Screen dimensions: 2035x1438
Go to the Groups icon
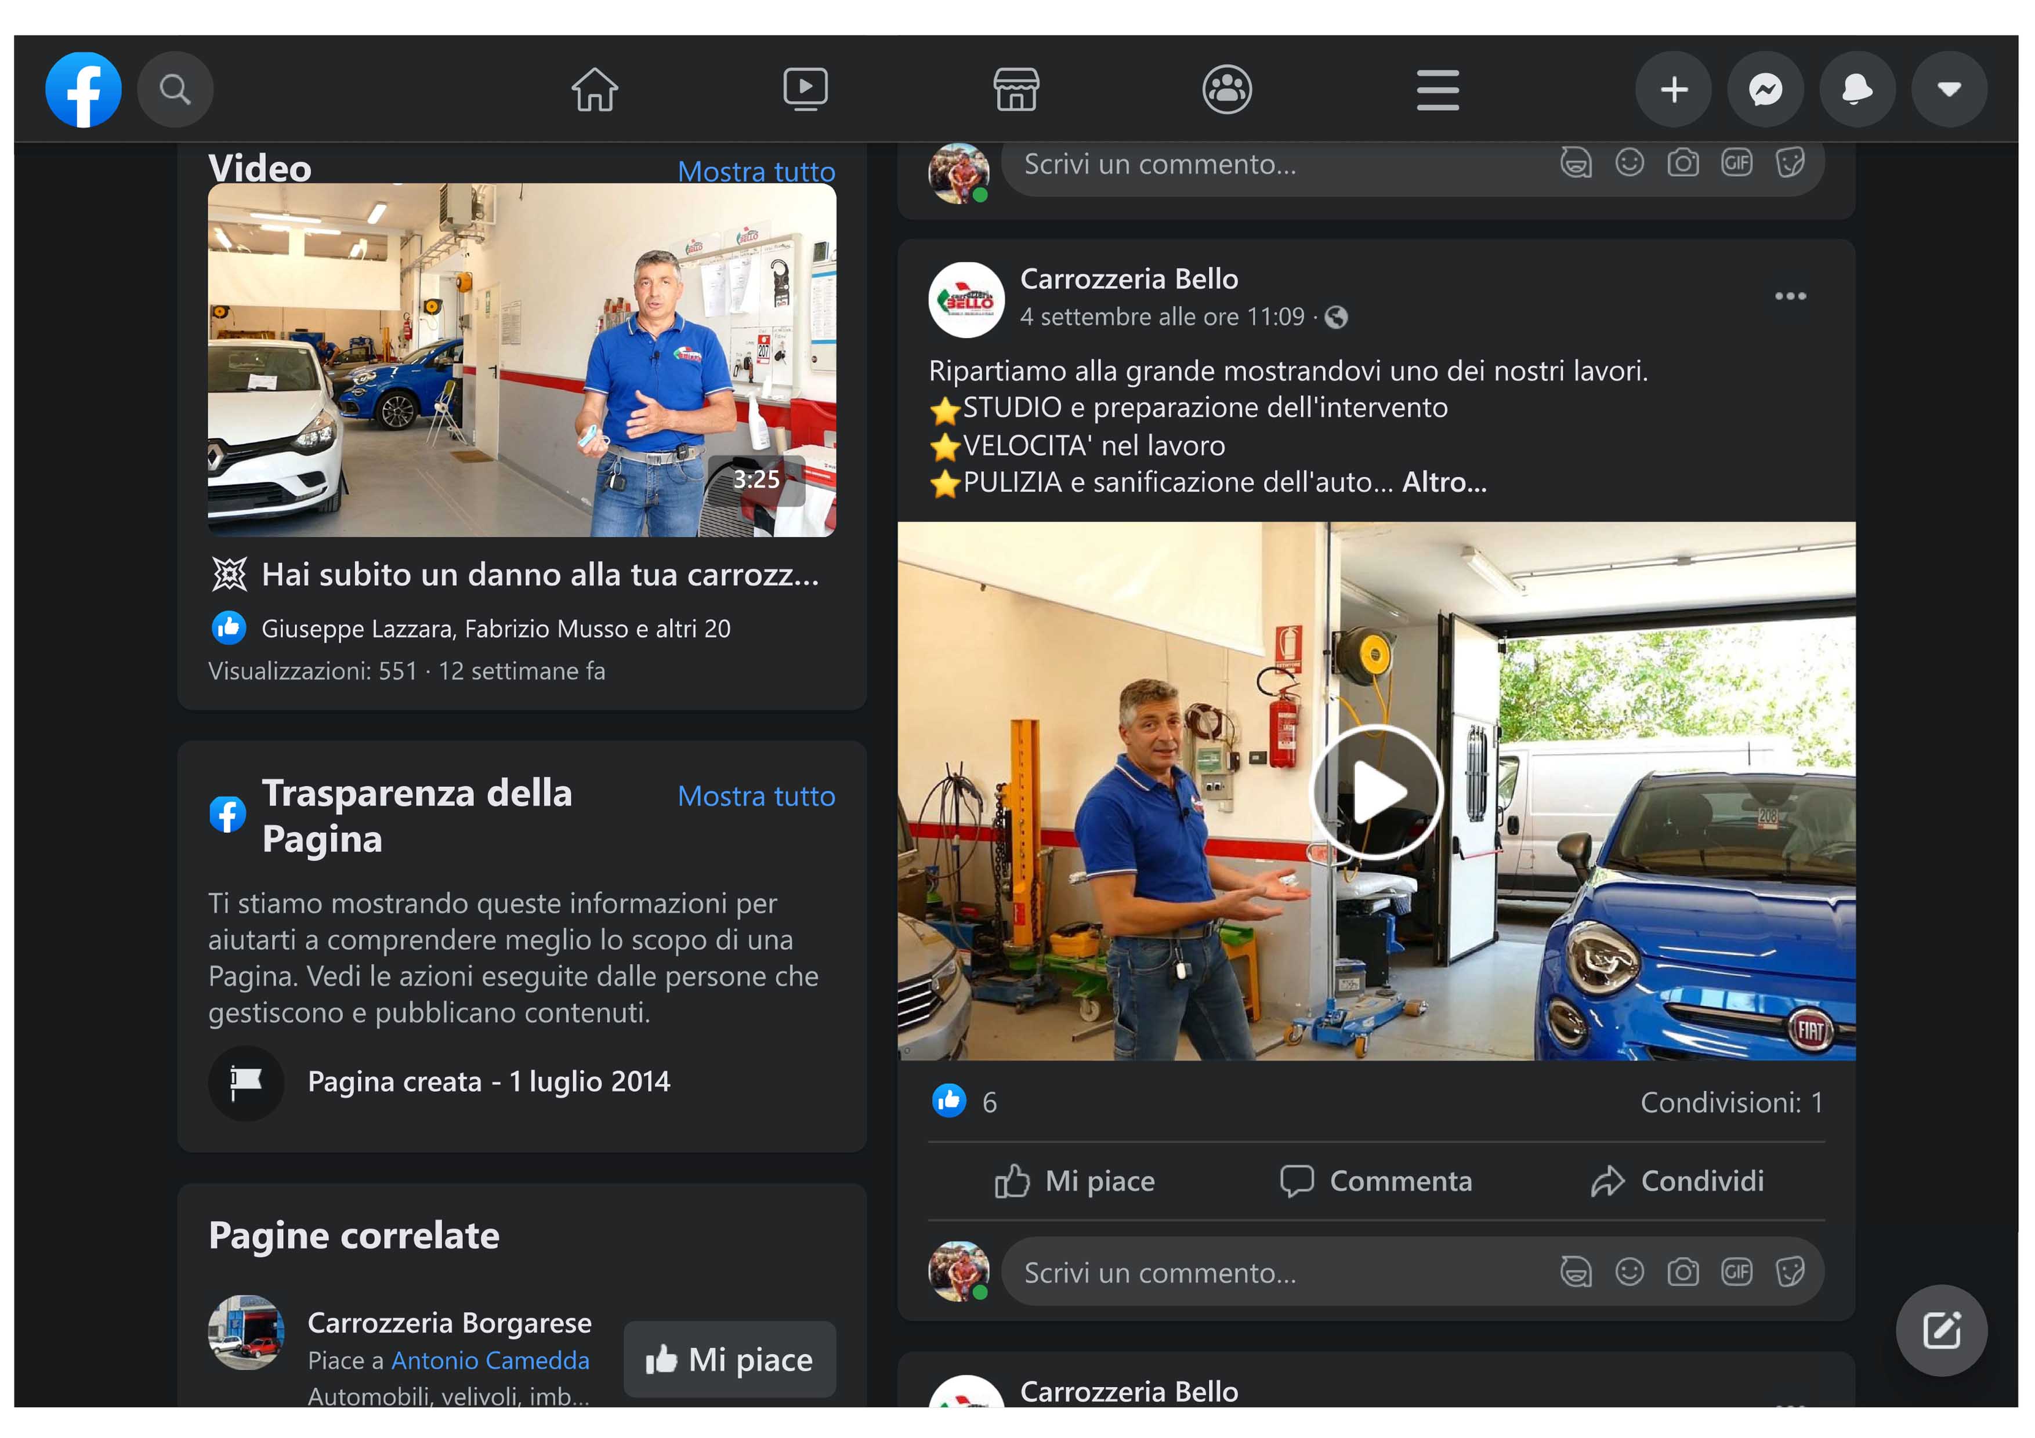coord(1227,89)
